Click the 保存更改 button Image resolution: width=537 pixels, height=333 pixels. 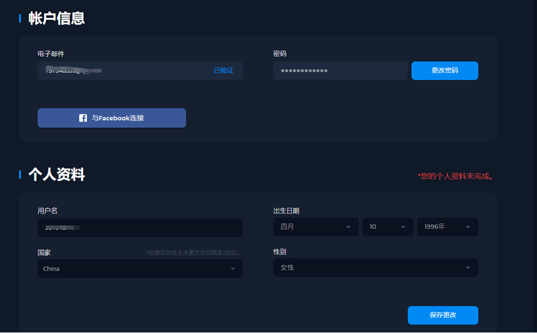(443, 315)
